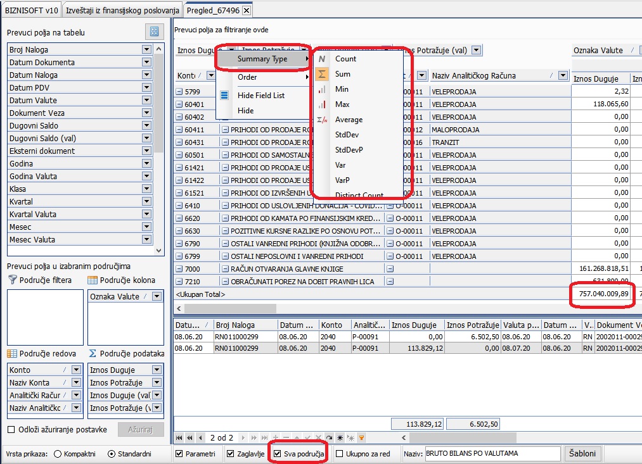Select the Kompaktni radio button
642x464 pixels.
click(58, 454)
